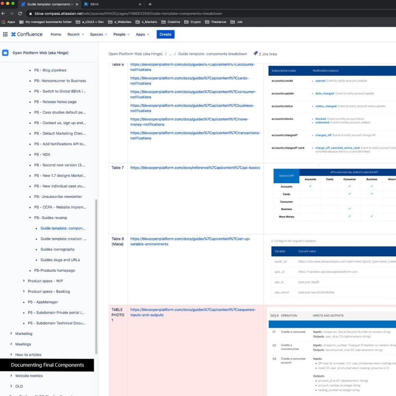Open the Confluence app switcher grid icon
The height and width of the screenshot is (396, 396).
pos(5,34)
